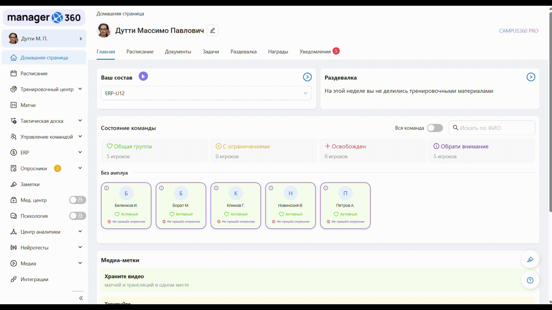Open the help question-mark floating button

[x=530, y=280]
